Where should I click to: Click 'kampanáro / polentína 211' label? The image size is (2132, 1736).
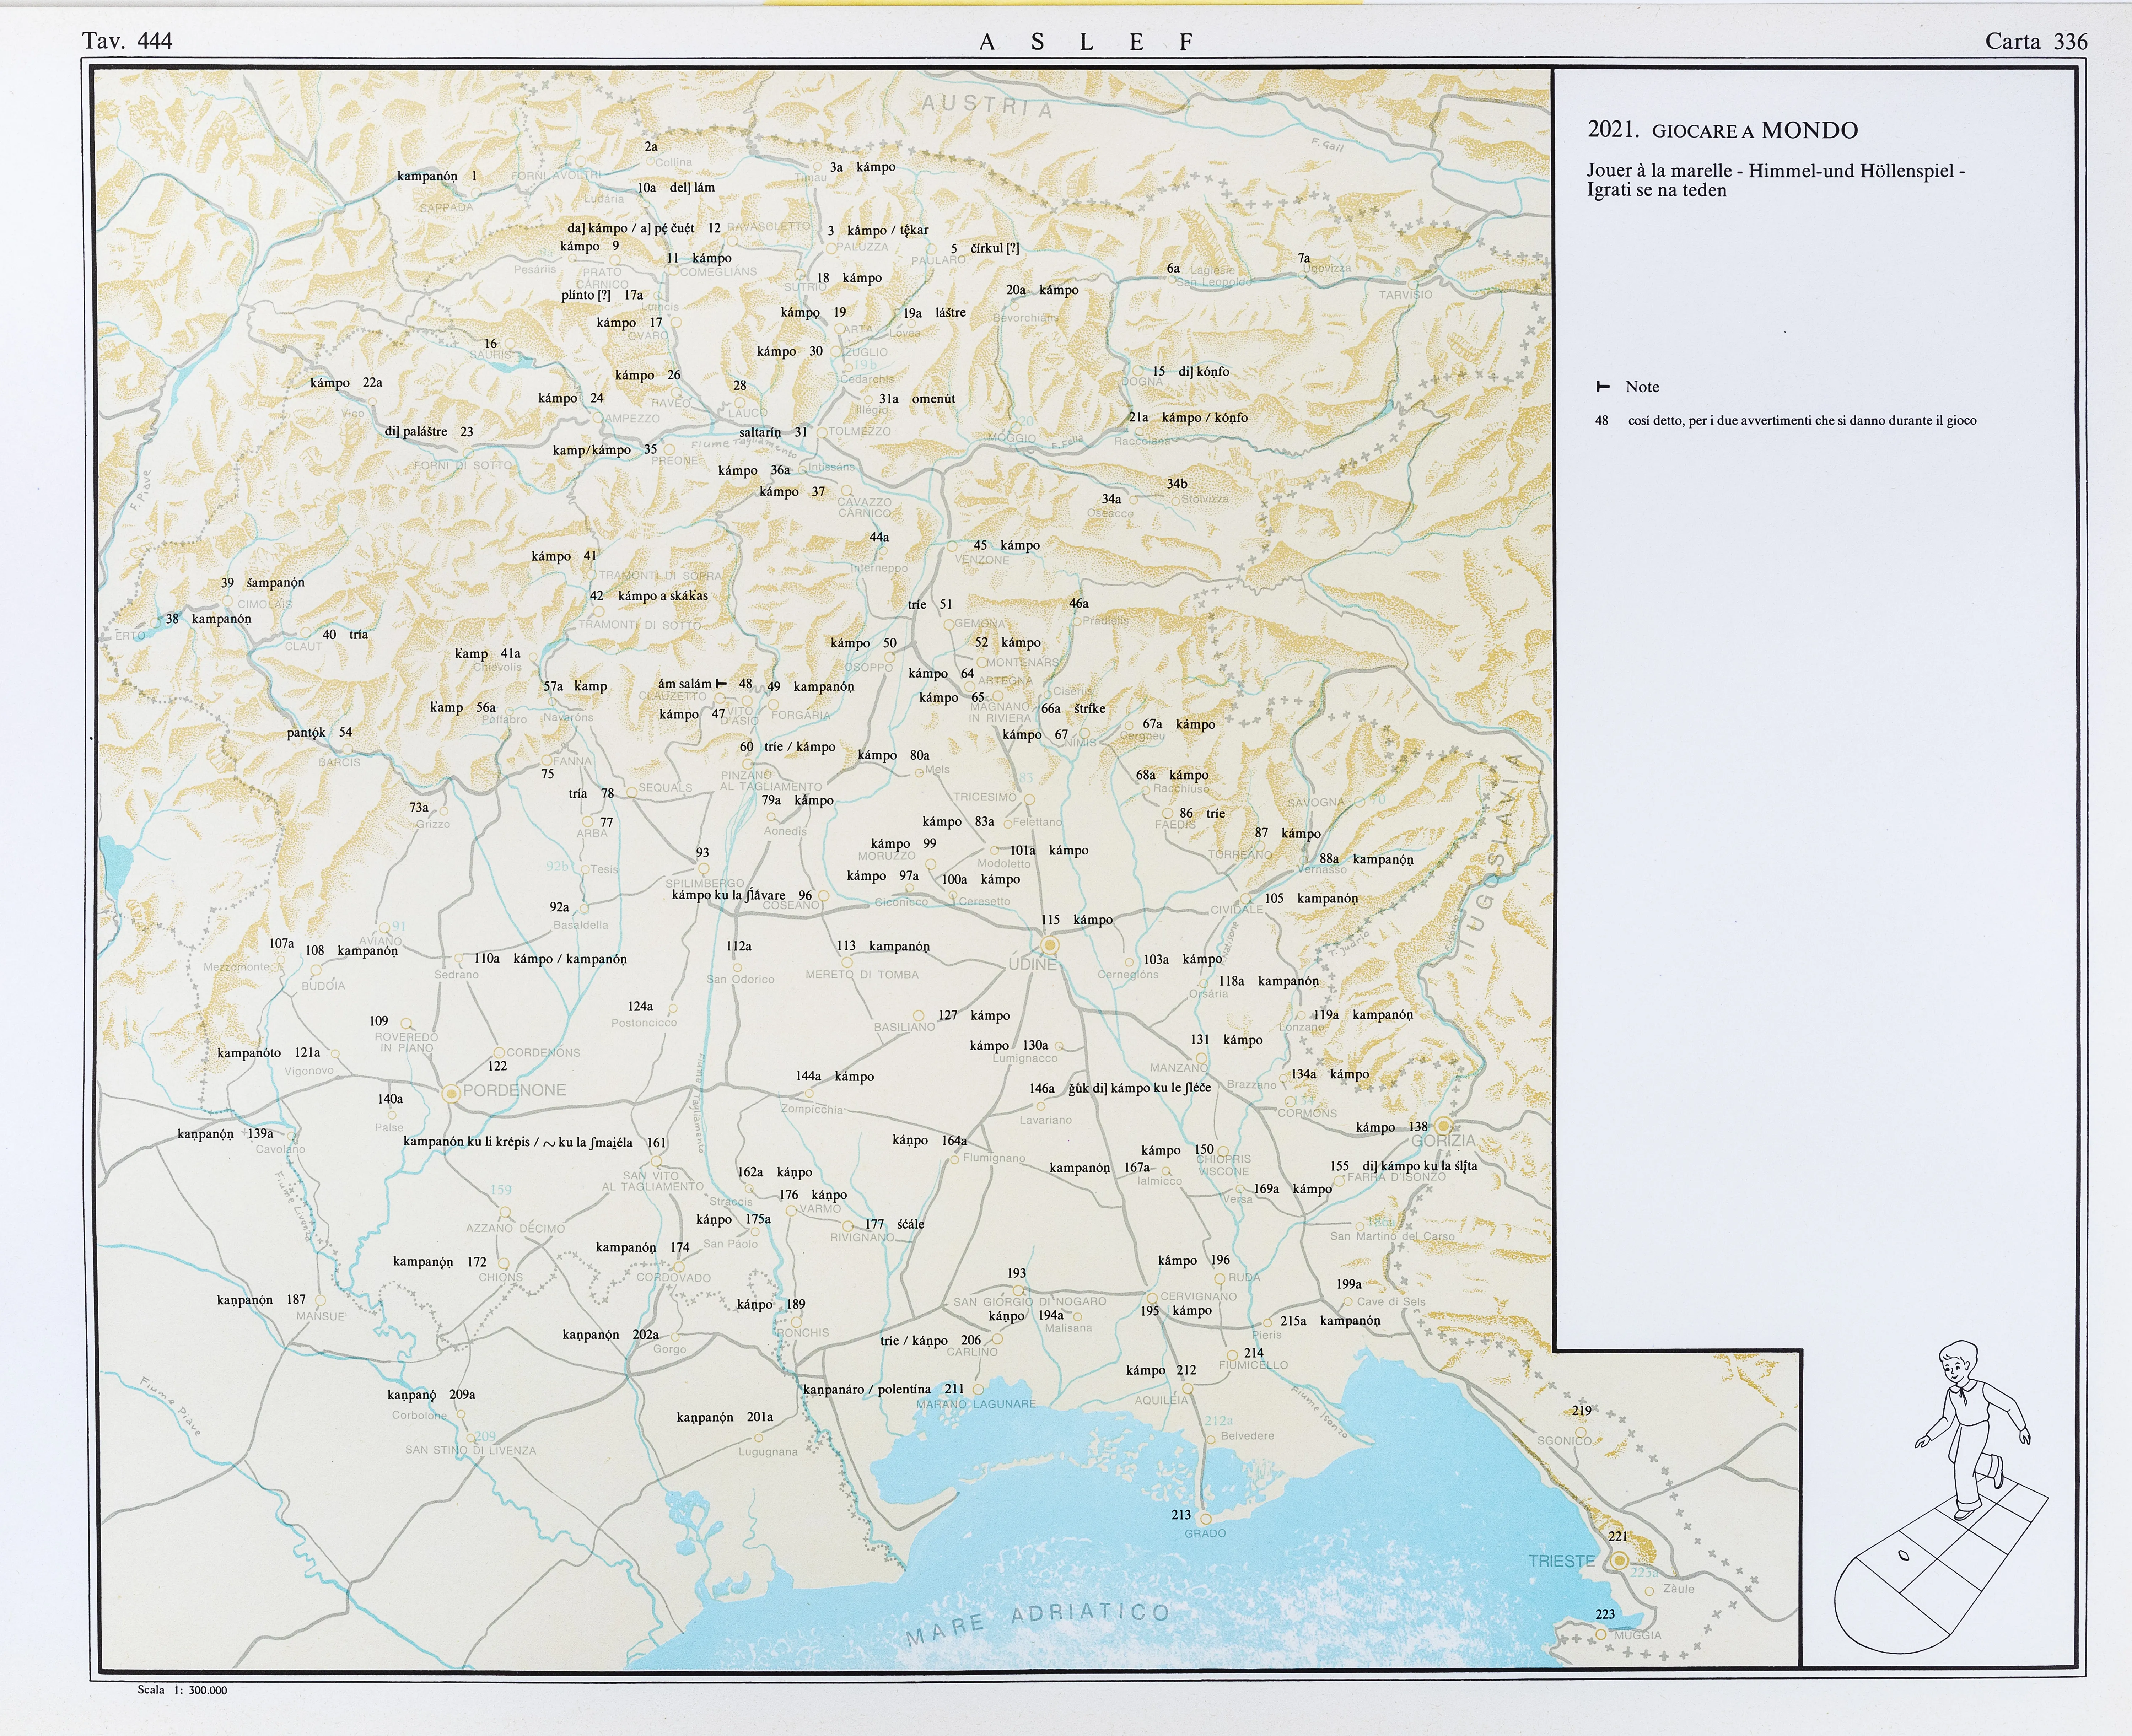[x=883, y=1389]
